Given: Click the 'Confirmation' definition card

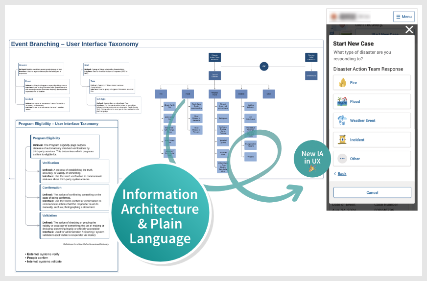Looking at the screenshot, I should [74, 198].
